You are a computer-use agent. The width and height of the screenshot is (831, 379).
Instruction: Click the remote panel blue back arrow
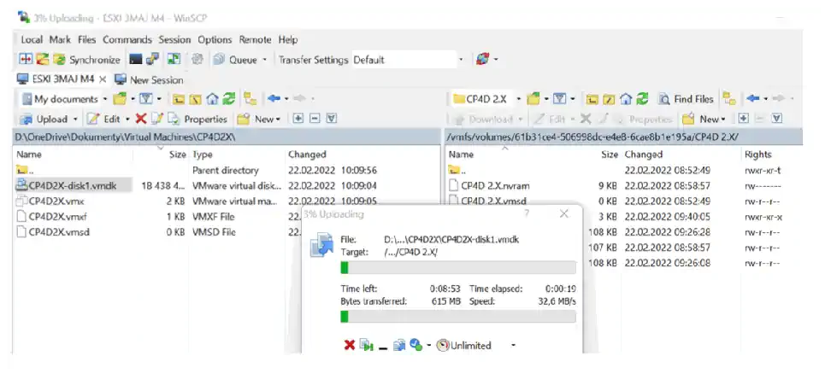(x=753, y=98)
